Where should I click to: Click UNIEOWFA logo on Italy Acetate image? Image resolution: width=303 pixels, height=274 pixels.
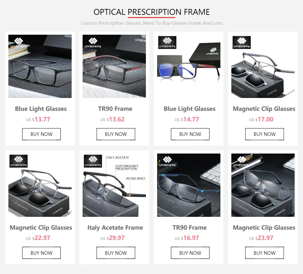tap(93, 161)
